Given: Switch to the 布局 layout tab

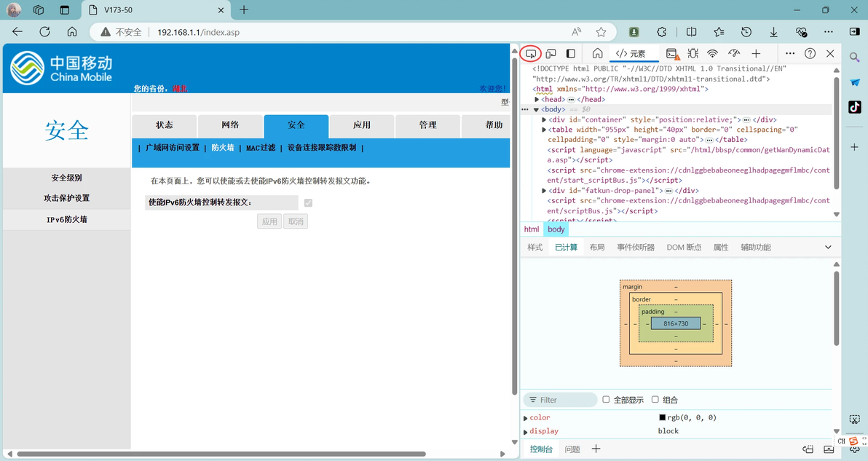Looking at the screenshot, I should pos(597,248).
